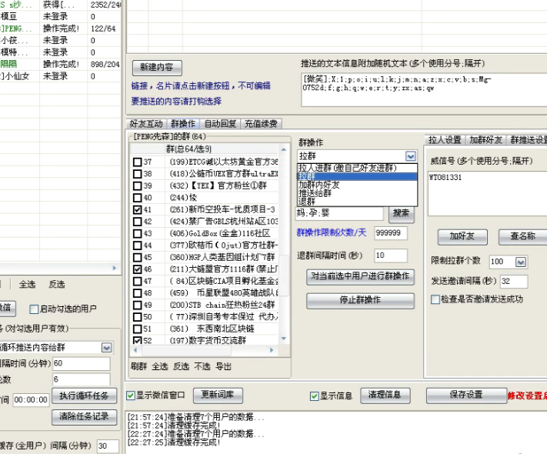Click 全选 under the user list

27,285
